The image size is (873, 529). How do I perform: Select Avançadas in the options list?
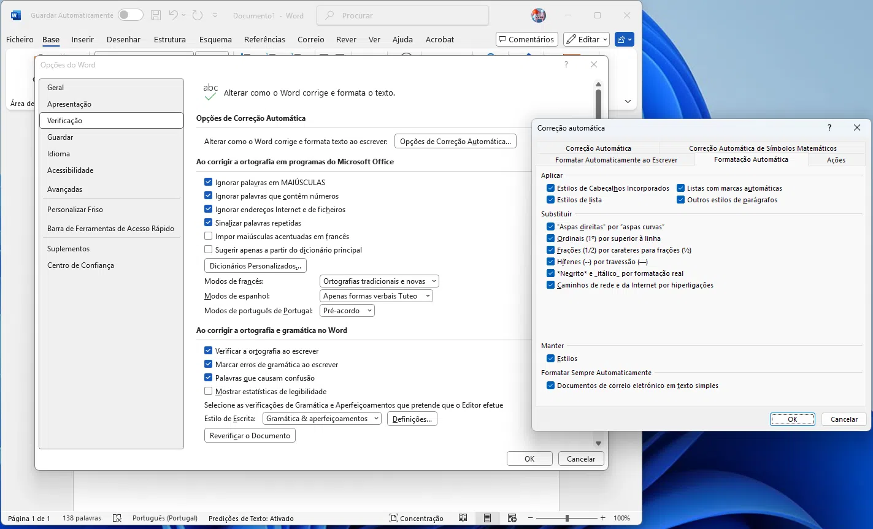pyautogui.click(x=64, y=189)
